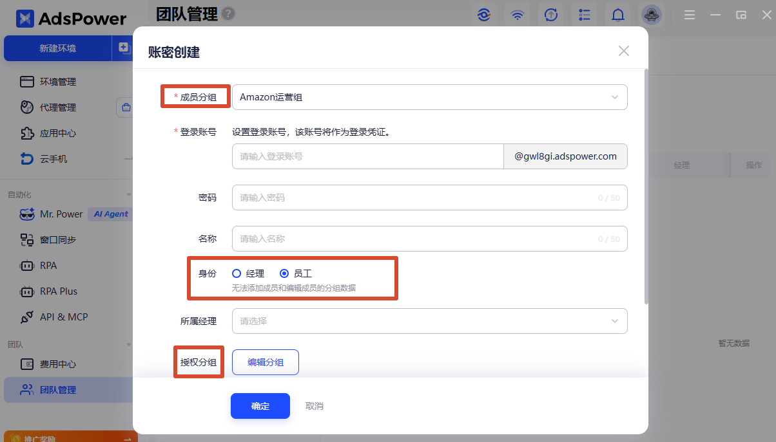This screenshot has width=776, height=442.
Task: Open the user avatar menu
Action: pos(652,15)
